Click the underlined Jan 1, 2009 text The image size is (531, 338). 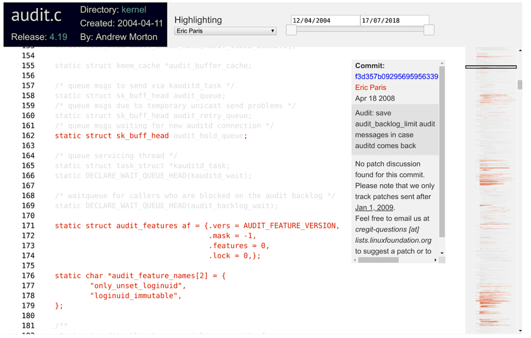[374, 208]
